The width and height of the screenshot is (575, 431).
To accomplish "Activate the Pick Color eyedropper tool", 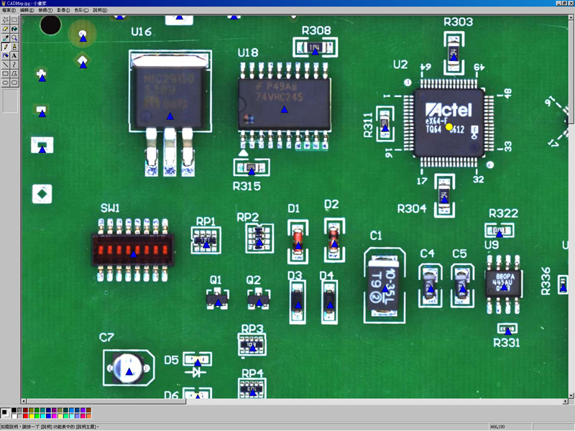I will click(x=6, y=38).
